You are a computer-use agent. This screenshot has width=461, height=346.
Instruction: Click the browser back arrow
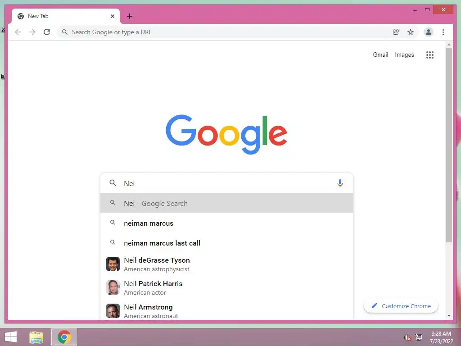point(18,32)
